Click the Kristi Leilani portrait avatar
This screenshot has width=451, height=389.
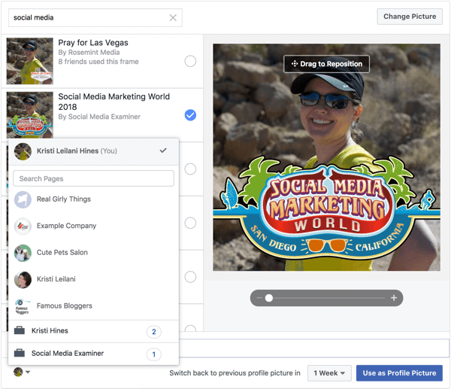(x=23, y=280)
